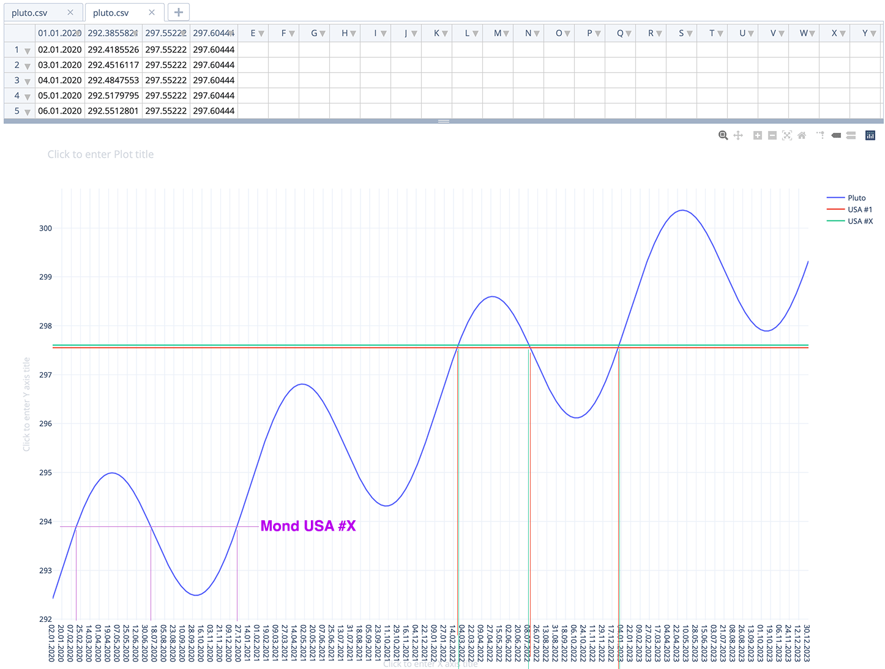
Task: Open column G header dropdown arrow
Action: coord(323,34)
